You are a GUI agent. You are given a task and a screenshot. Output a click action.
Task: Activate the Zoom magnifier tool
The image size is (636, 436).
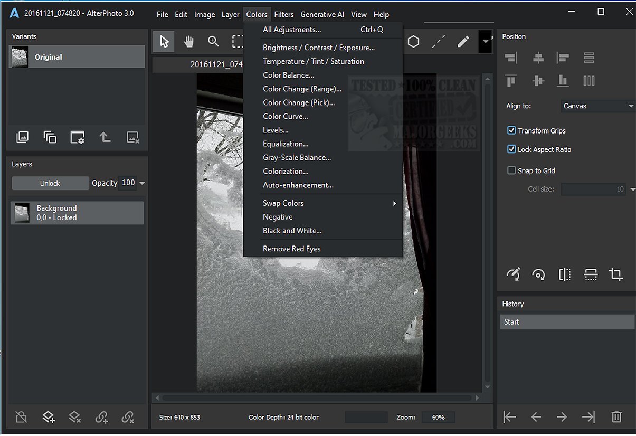point(213,42)
